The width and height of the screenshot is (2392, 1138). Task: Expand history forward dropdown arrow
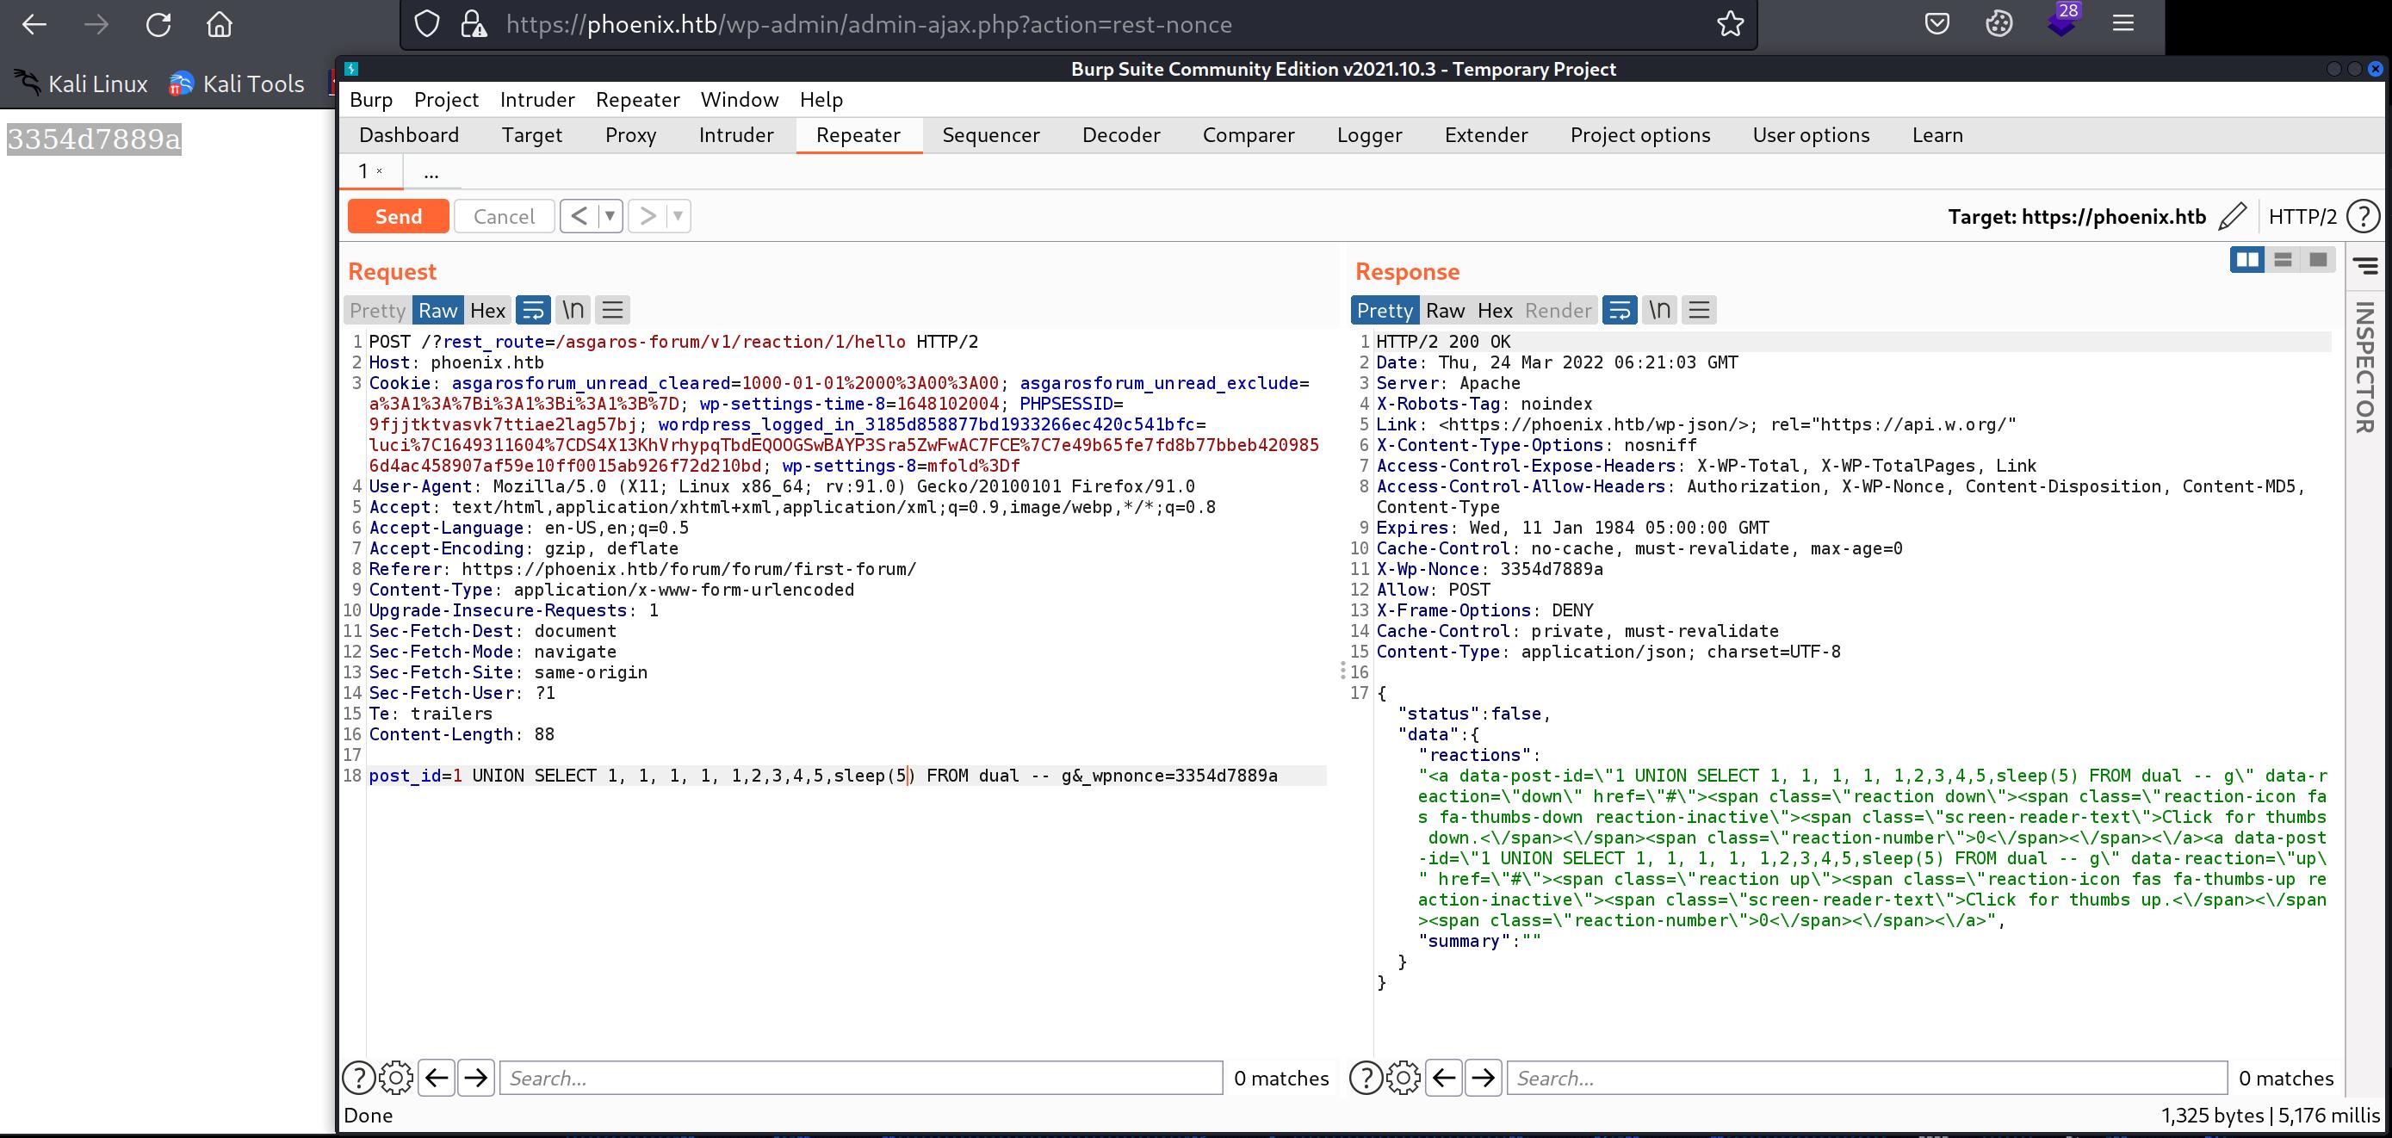pos(678,216)
